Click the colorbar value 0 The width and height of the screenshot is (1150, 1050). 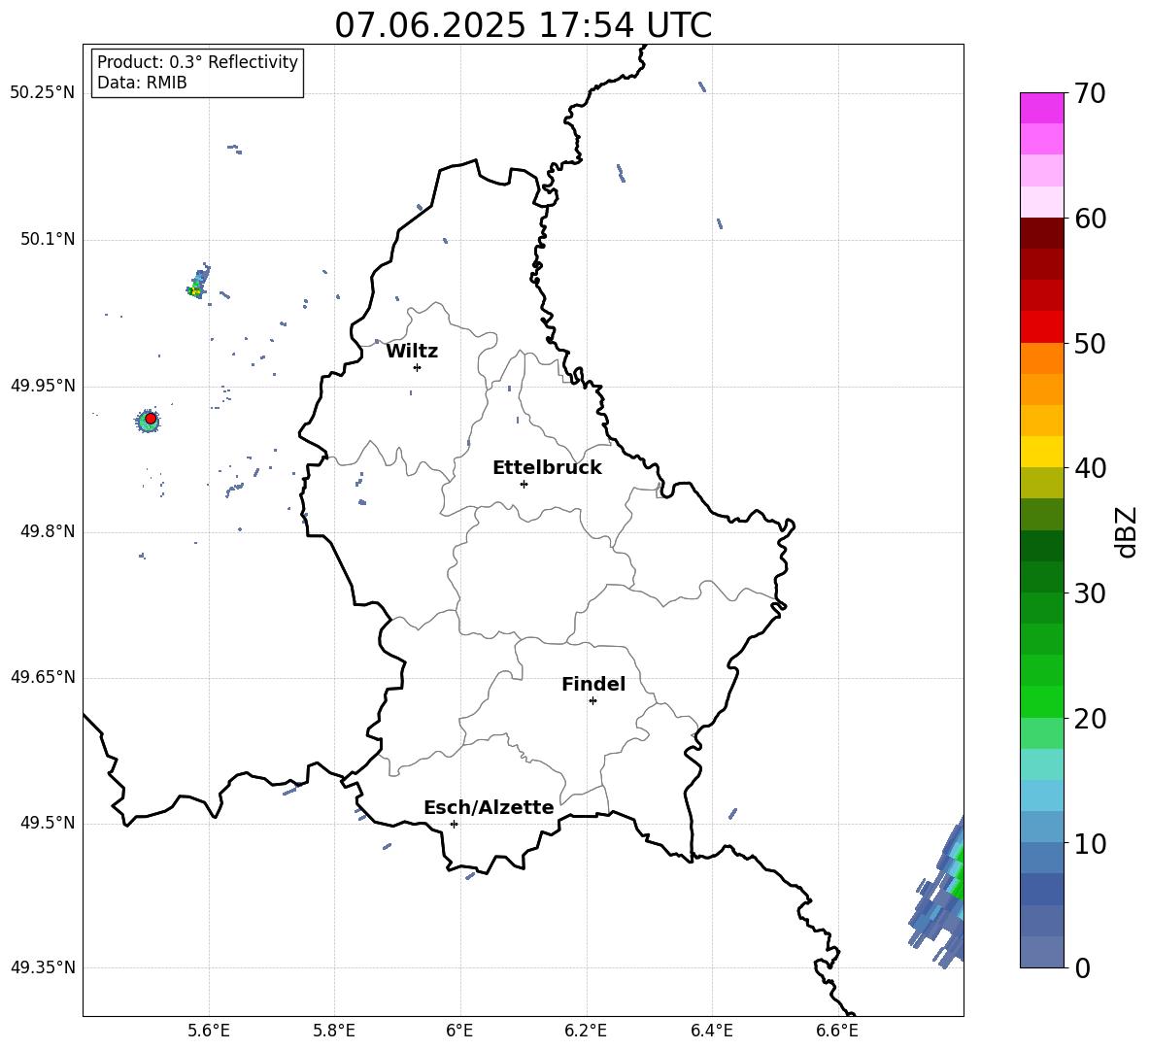(x=1082, y=967)
